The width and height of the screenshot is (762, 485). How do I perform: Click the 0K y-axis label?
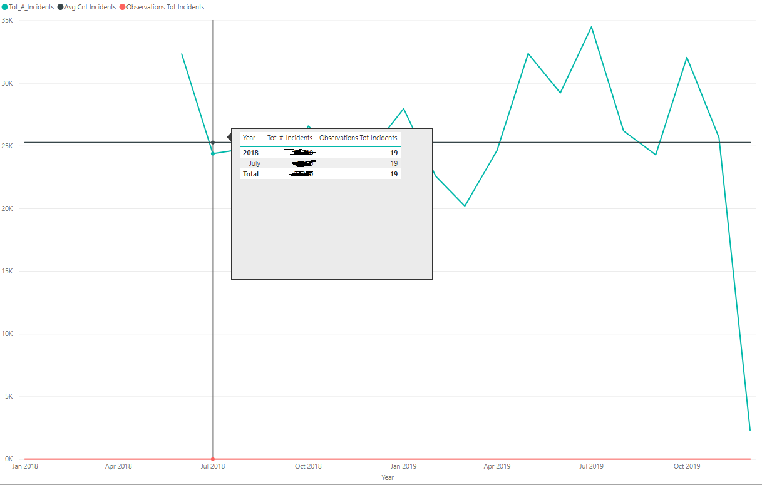(x=9, y=459)
